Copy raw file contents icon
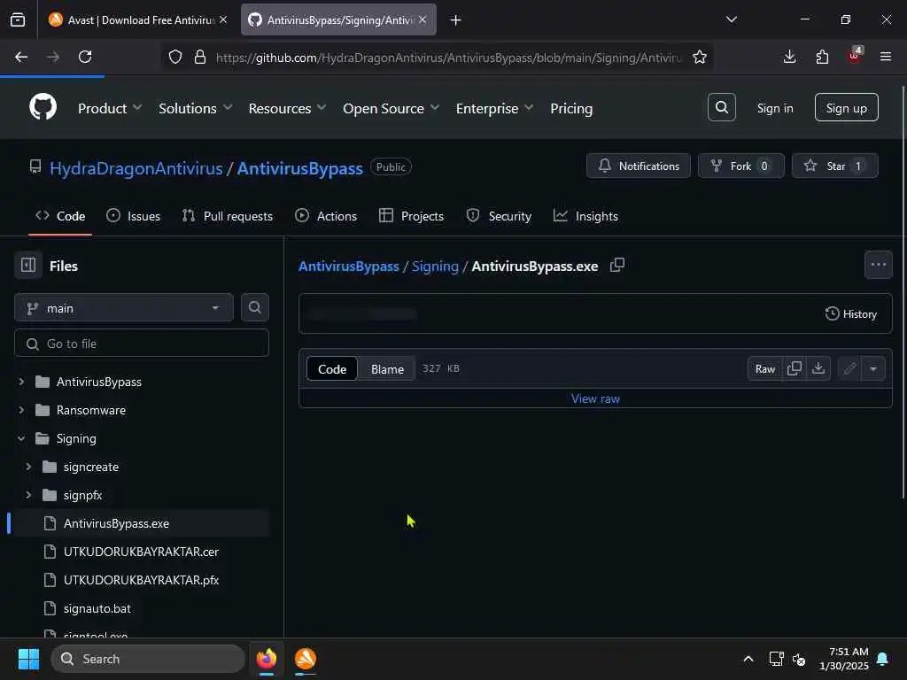 (x=795, y=368)
